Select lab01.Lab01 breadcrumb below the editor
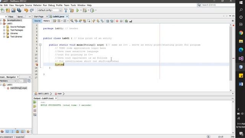Viewport: 245px width, 138px height. pyautogui.click(x=43, y=94)
